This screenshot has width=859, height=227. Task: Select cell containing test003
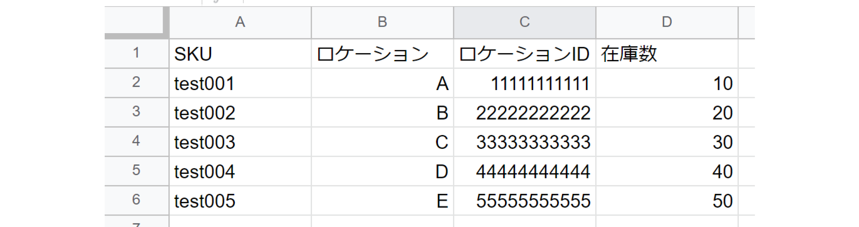[x=240, y=142]
